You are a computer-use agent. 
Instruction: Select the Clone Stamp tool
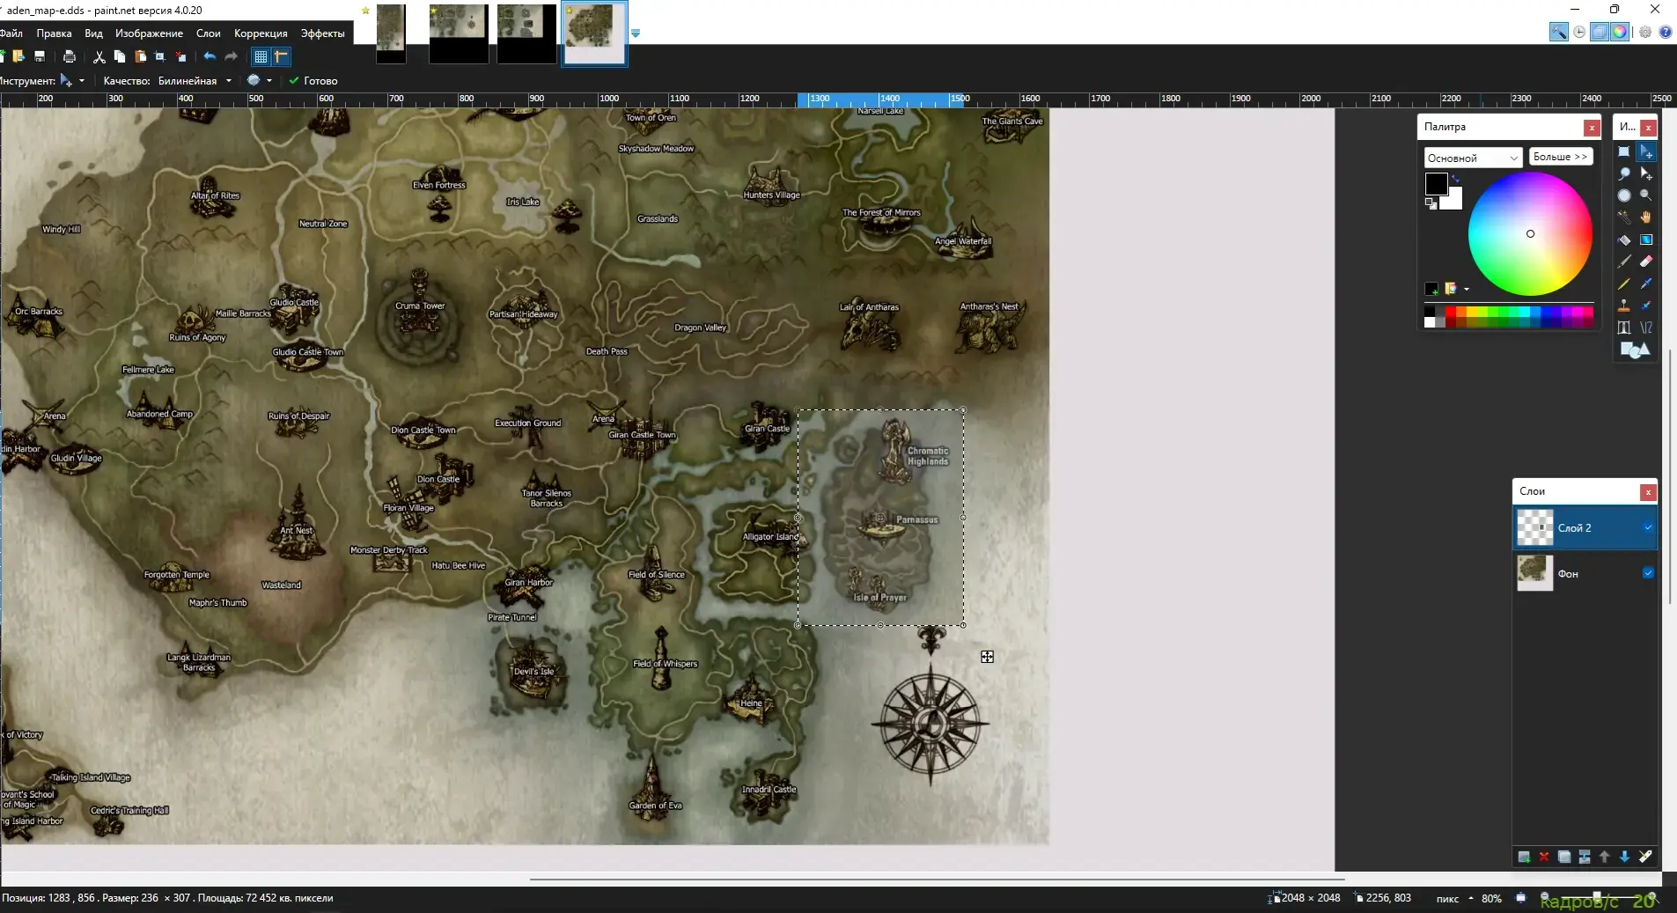(x=1624, y=306)
